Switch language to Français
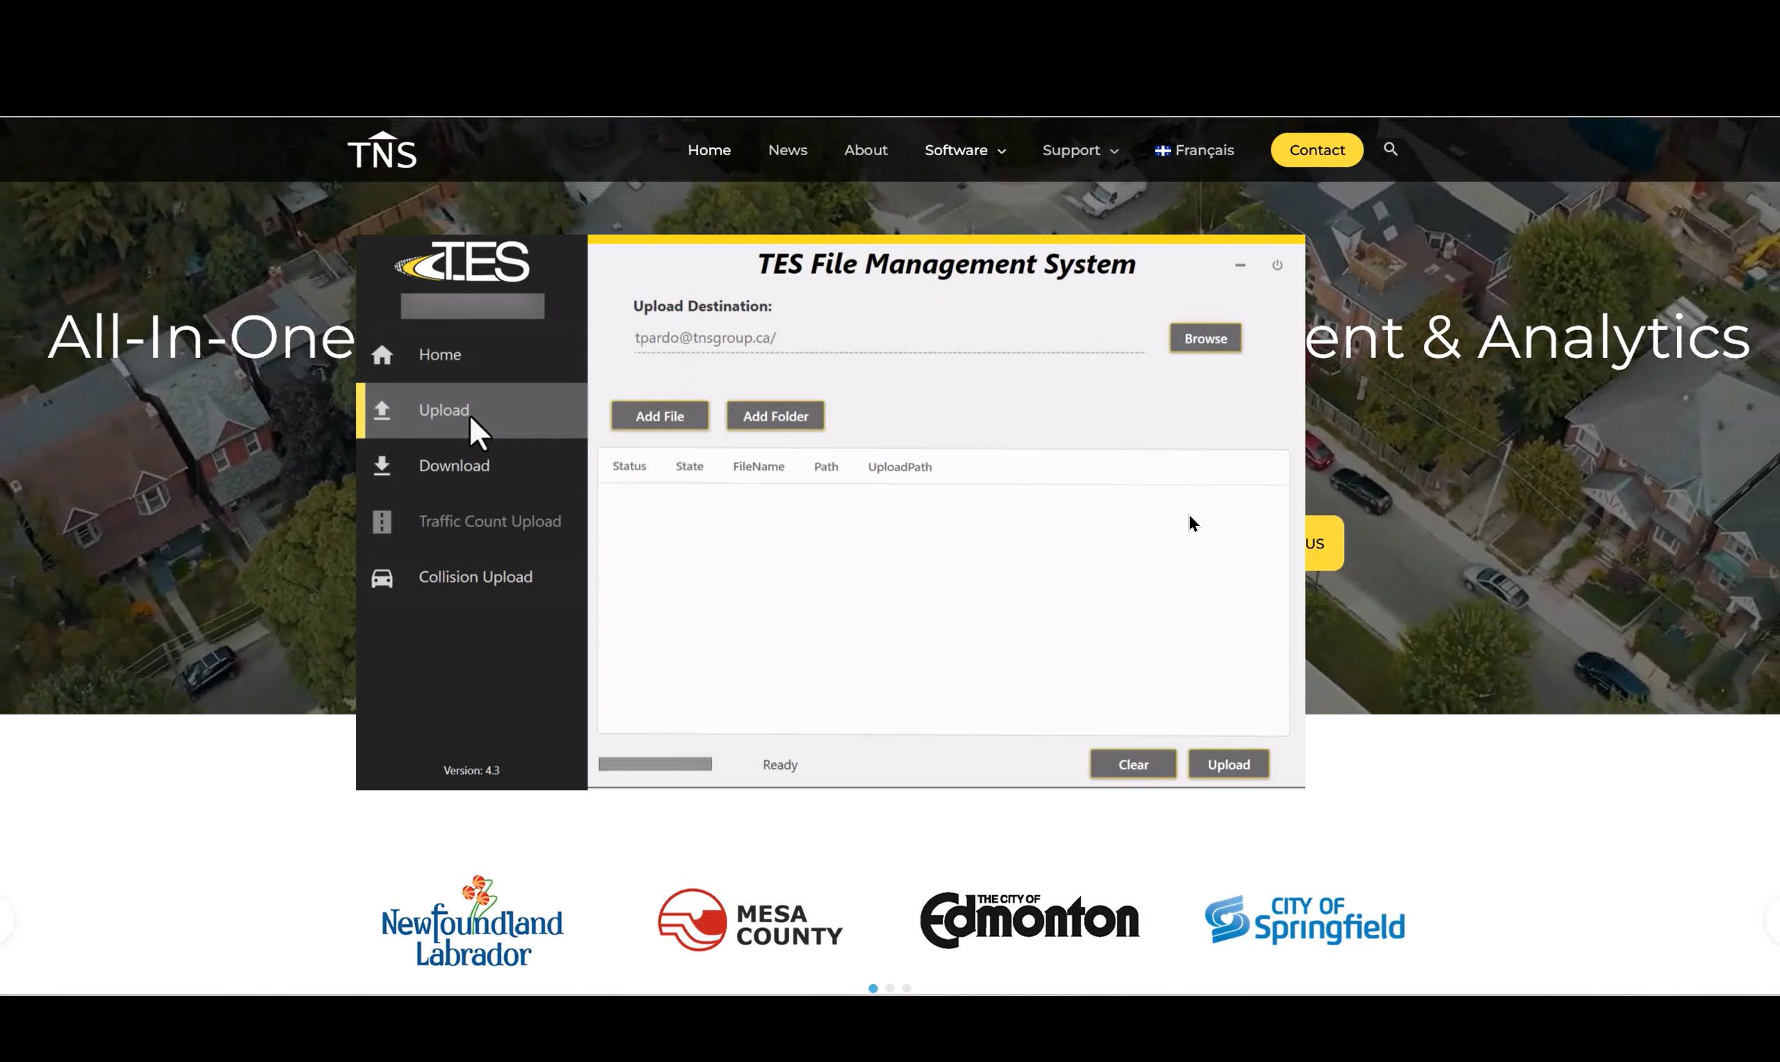This screenshot has height=1062, width=1780. [x=1194, y=150]
